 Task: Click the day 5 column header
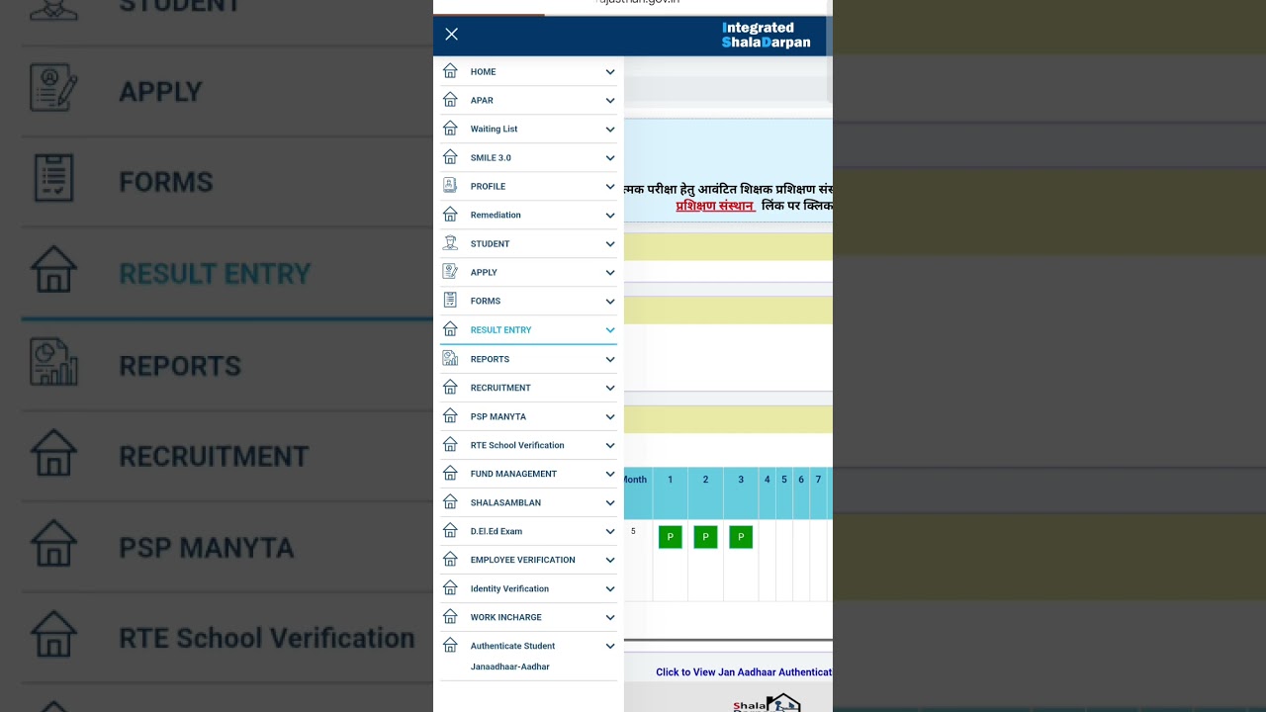click(x=784, y=492)
